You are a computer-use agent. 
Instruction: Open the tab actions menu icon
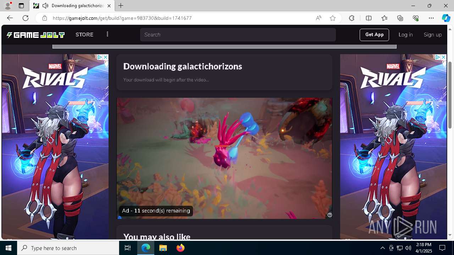[x=21, y=6]
